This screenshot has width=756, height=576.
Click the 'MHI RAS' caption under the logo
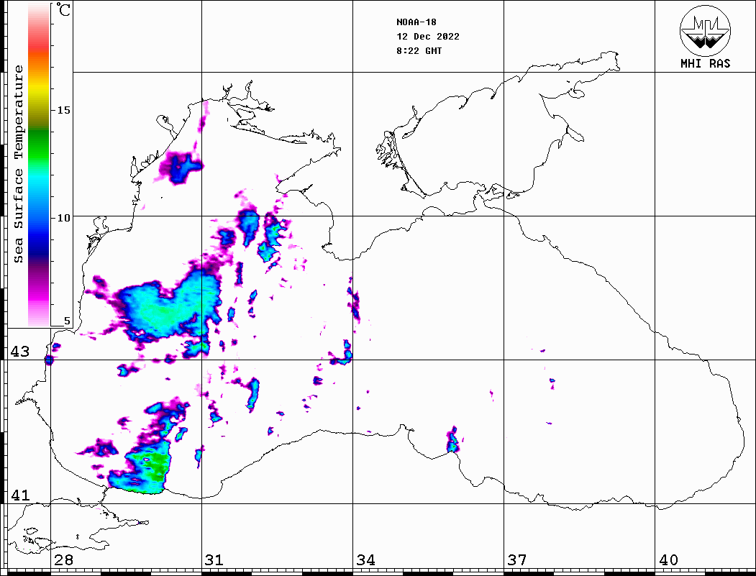[705, 63]
